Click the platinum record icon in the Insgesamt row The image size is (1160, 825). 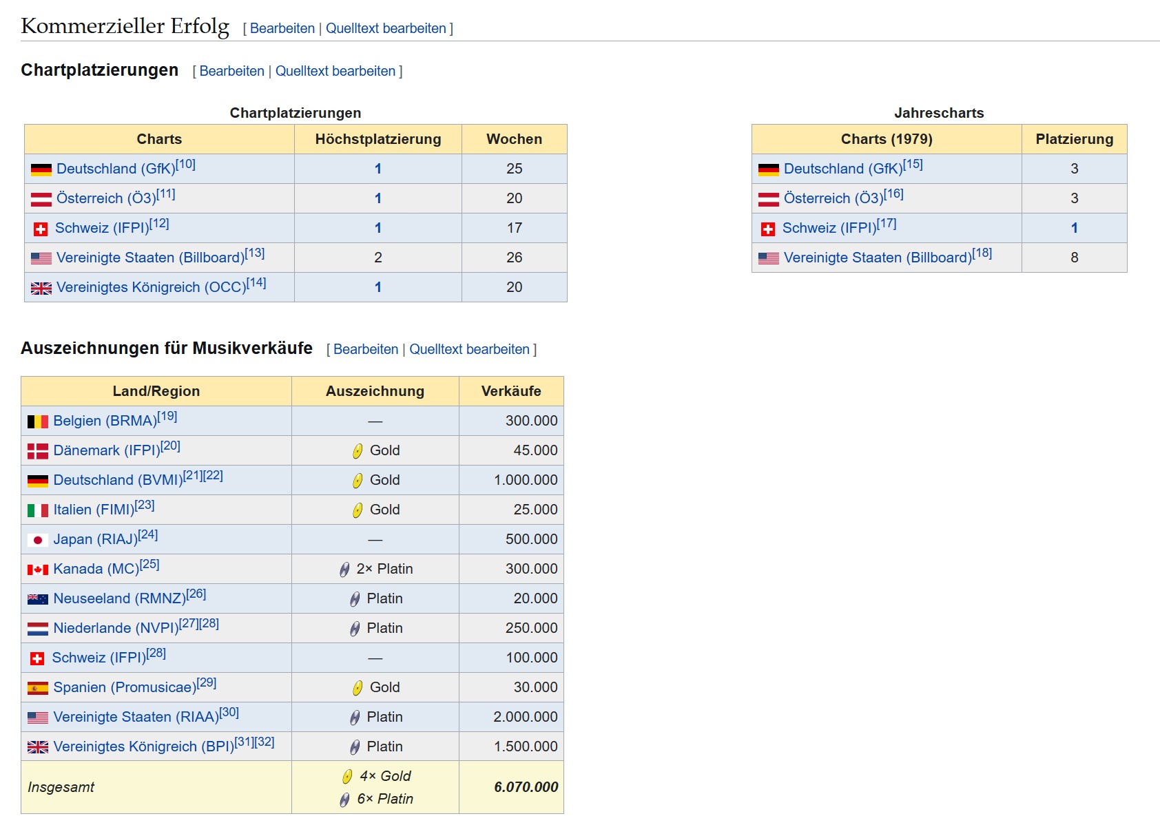pyautogui.click(x=344, y=800)
